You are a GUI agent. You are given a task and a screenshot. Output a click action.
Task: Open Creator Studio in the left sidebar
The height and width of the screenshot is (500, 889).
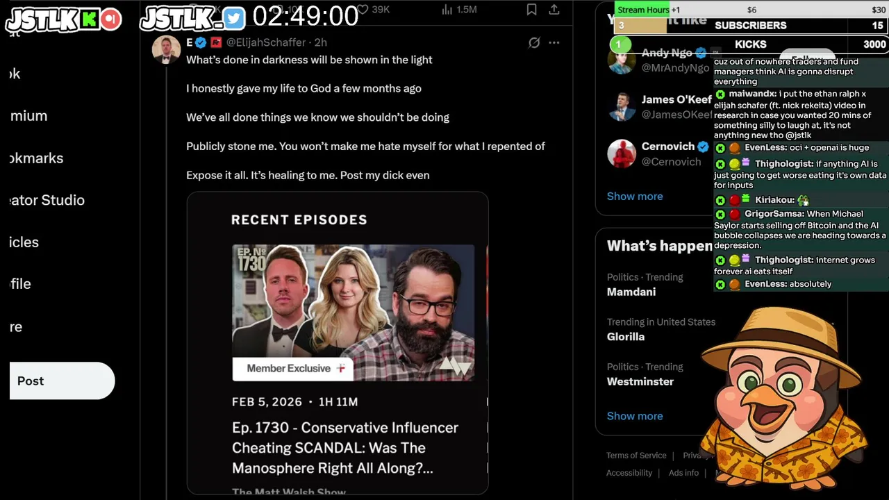click(47, 200)
